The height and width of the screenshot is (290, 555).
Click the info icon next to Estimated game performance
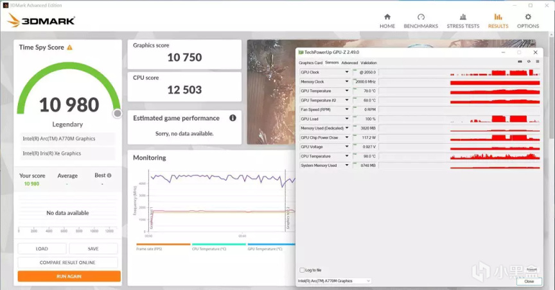point(233,118)
